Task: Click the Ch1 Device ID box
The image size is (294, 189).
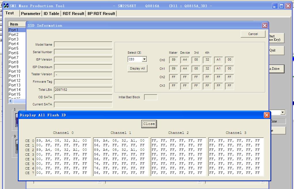Action: point(185,69)
